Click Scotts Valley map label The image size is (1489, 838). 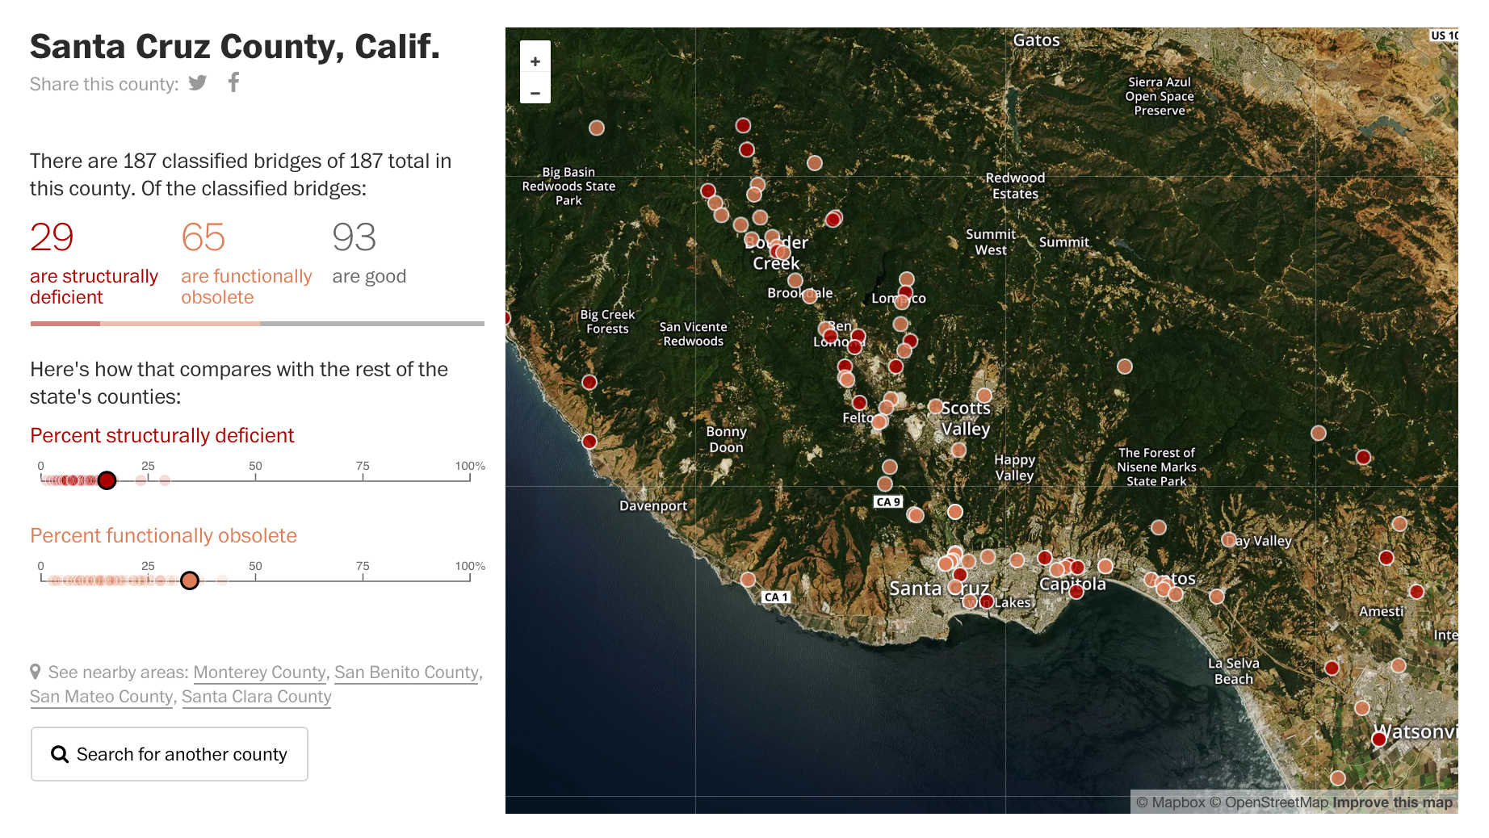tap(966, 418)
